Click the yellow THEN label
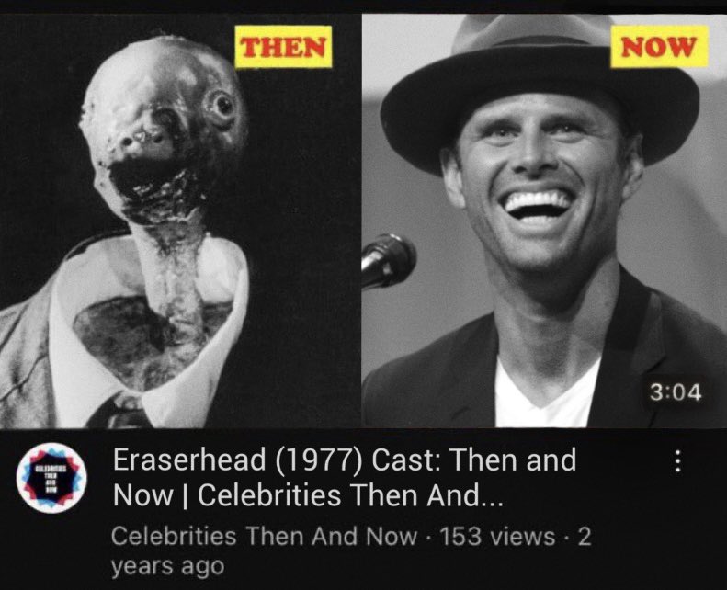727x590 pixels. [283, 47]
